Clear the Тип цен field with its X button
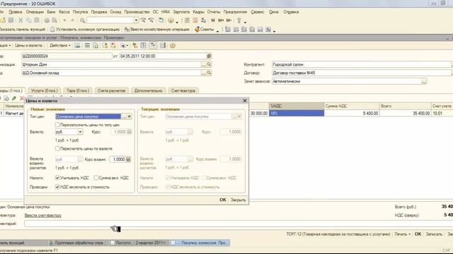 [129, 116]
